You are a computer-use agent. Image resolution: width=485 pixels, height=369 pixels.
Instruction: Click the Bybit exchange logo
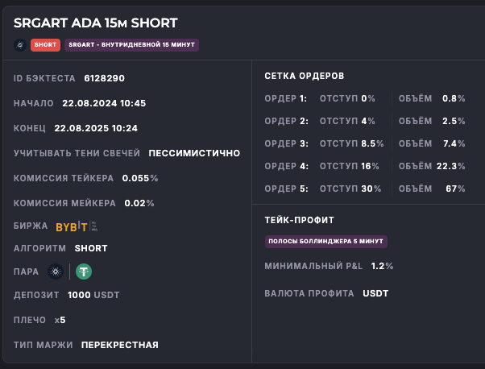pyautogui.click(x=71, y=226)
